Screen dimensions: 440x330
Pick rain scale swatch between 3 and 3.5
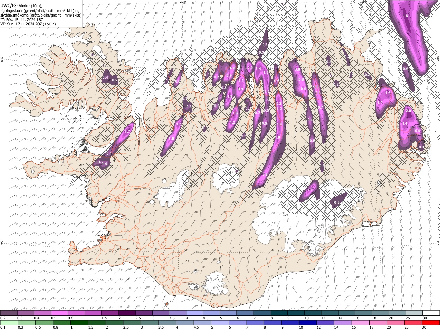(149, 322)
